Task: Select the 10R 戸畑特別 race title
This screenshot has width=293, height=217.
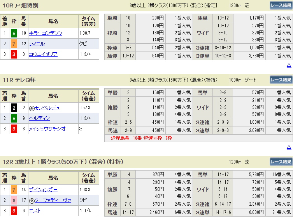Action: (x=21, y=5)
